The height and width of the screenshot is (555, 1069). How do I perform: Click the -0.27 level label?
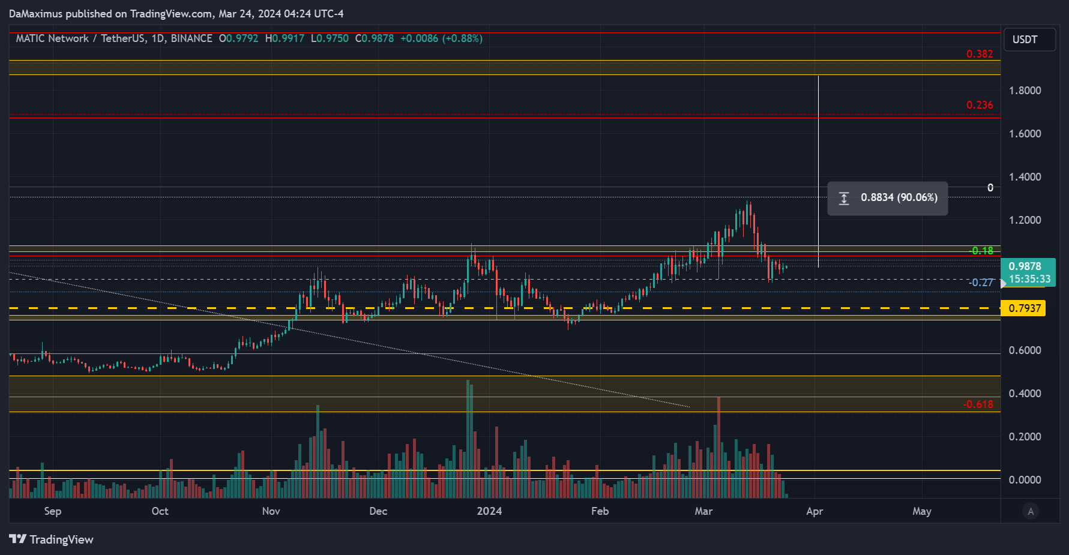click(x=981, y=283)
